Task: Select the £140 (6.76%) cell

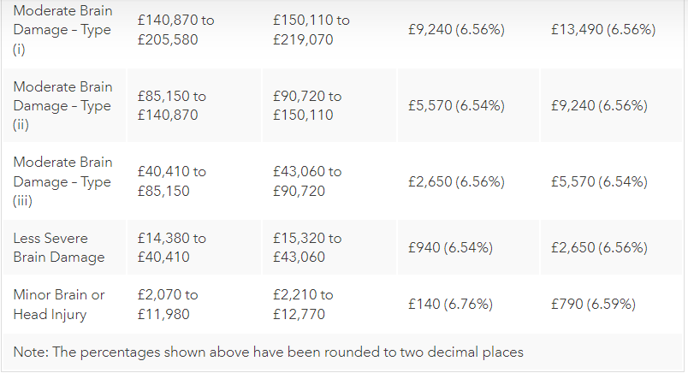Action: [x=450, y=304]
